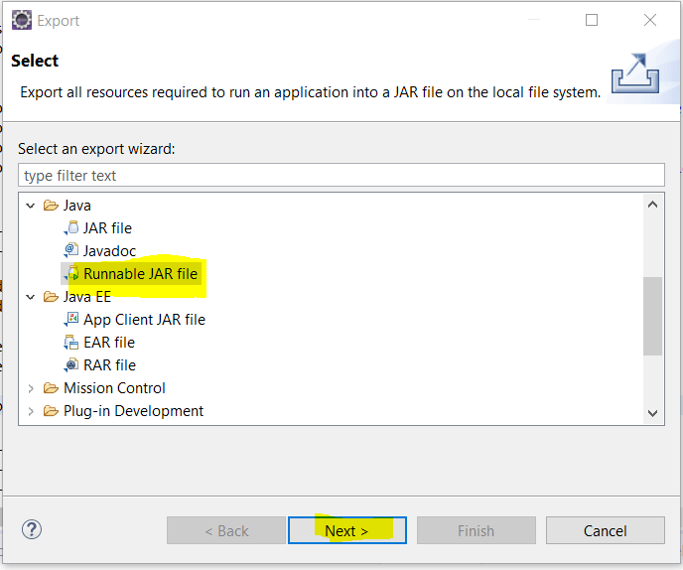683x570 pixels.
Task: Expand the Plug-in Development category
Action: pos(31,411)
